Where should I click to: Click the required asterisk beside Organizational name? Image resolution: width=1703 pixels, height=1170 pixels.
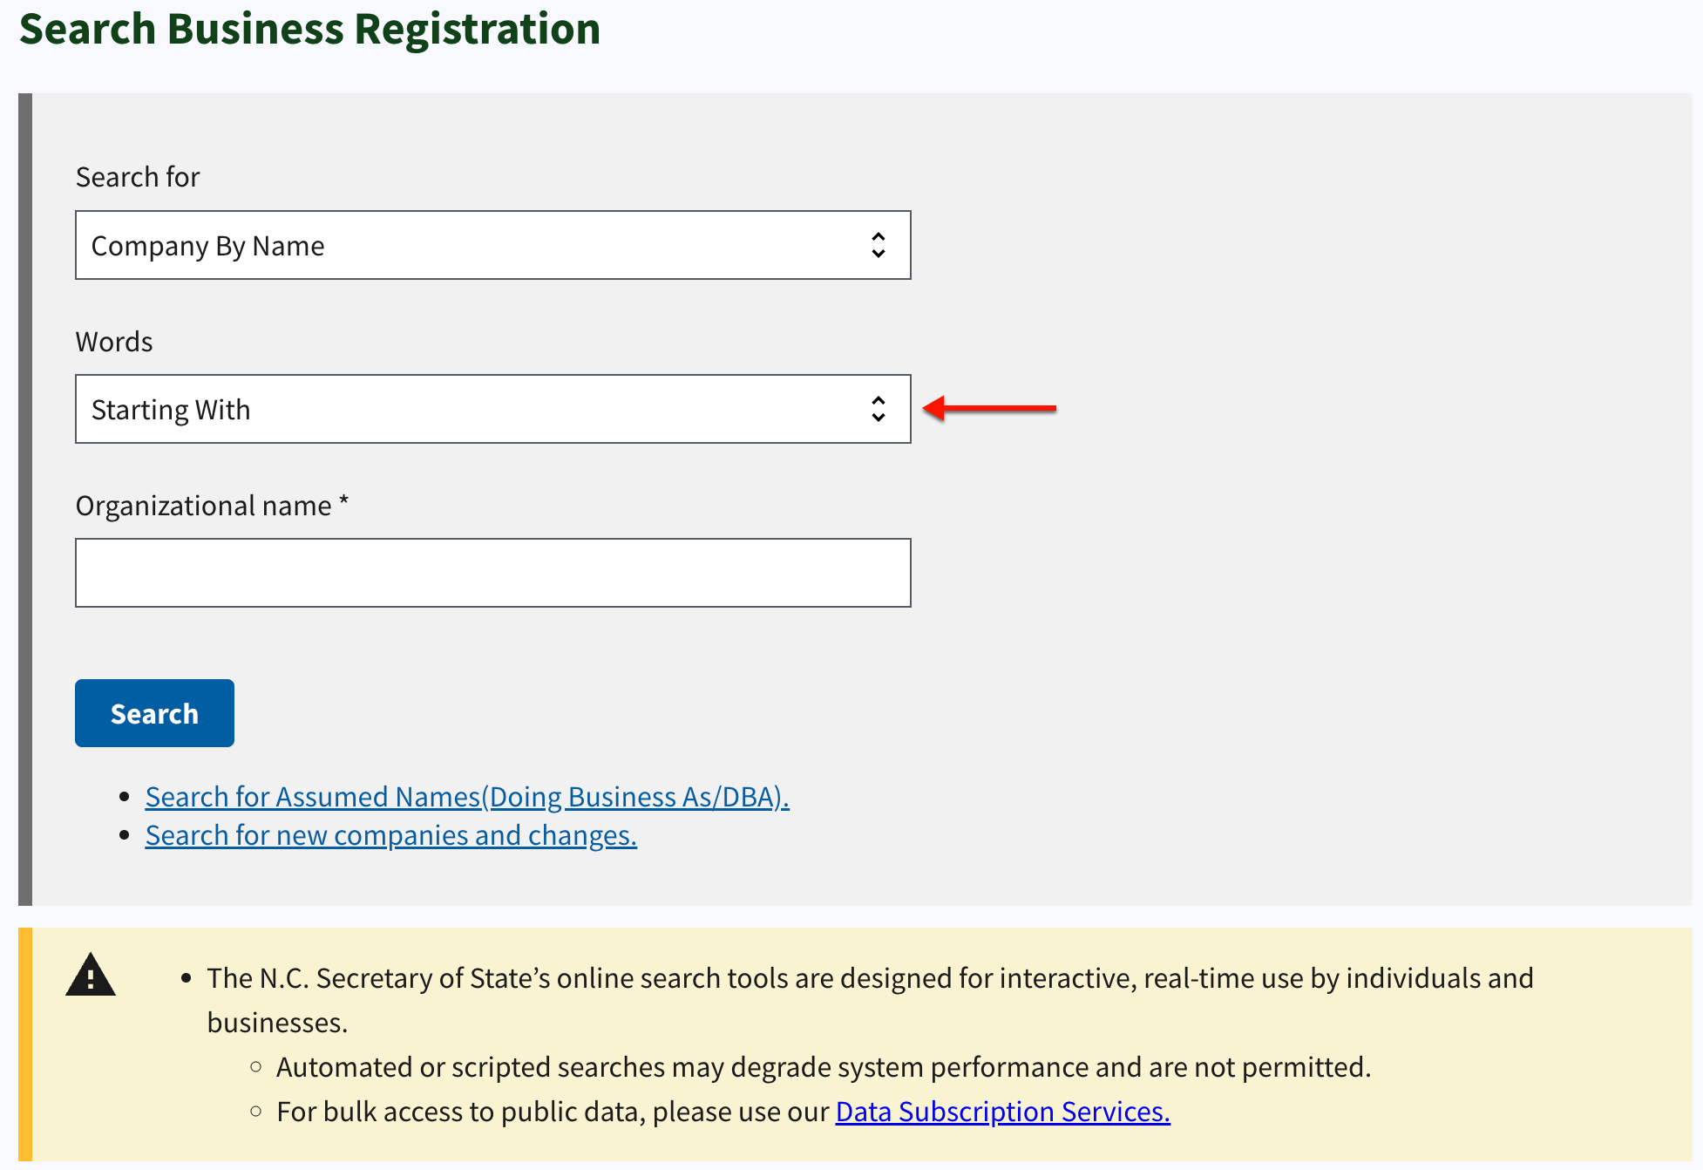coord(343,501)
